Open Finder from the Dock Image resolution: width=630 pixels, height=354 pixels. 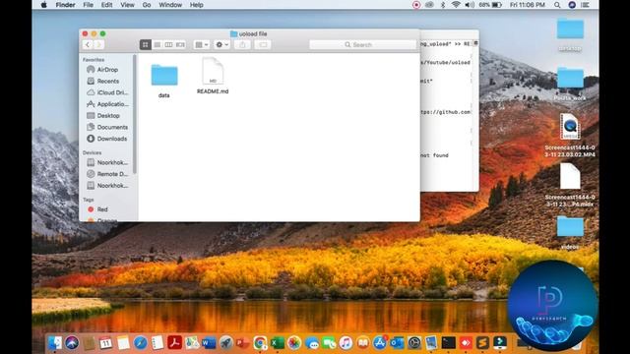coord(55,343)
